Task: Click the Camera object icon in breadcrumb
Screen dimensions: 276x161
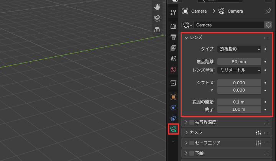Action: coord(185,11)
